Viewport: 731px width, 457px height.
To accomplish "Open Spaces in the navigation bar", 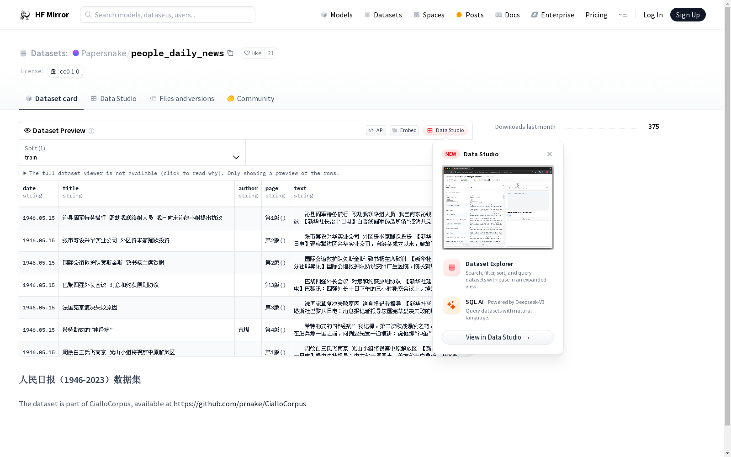I will pyautogui.click(x=429, y=15).
